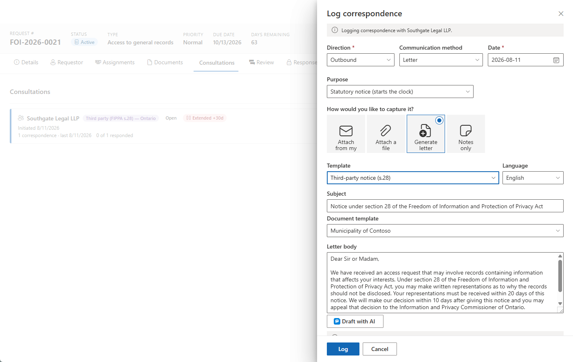This screenshot has width=573, height=362.
Task: Open the Southgate Legal LLP consultation card
Action: click(163, 126)
